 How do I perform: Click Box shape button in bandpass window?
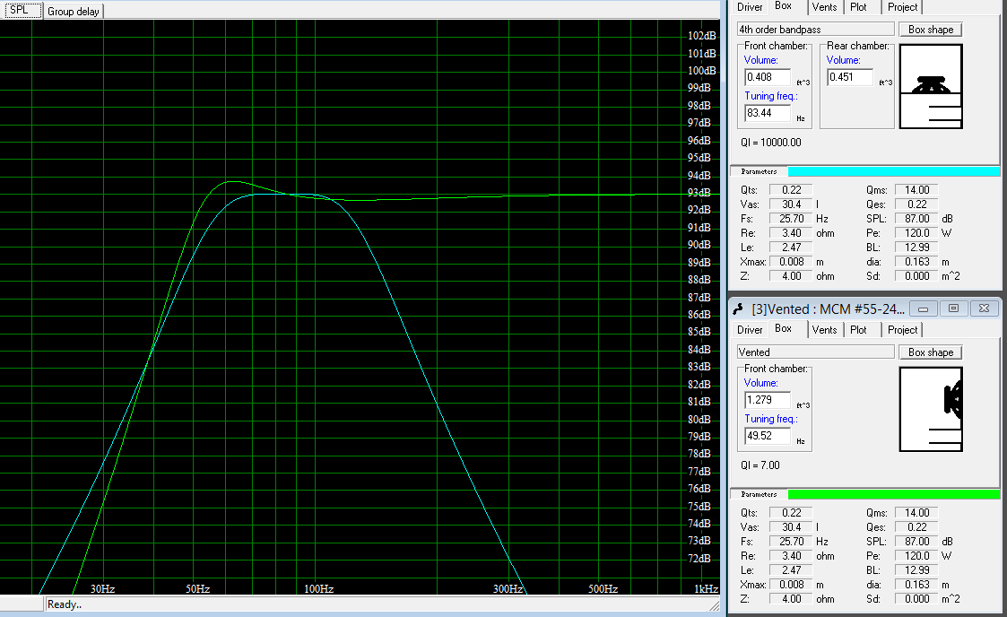point(931,30)
